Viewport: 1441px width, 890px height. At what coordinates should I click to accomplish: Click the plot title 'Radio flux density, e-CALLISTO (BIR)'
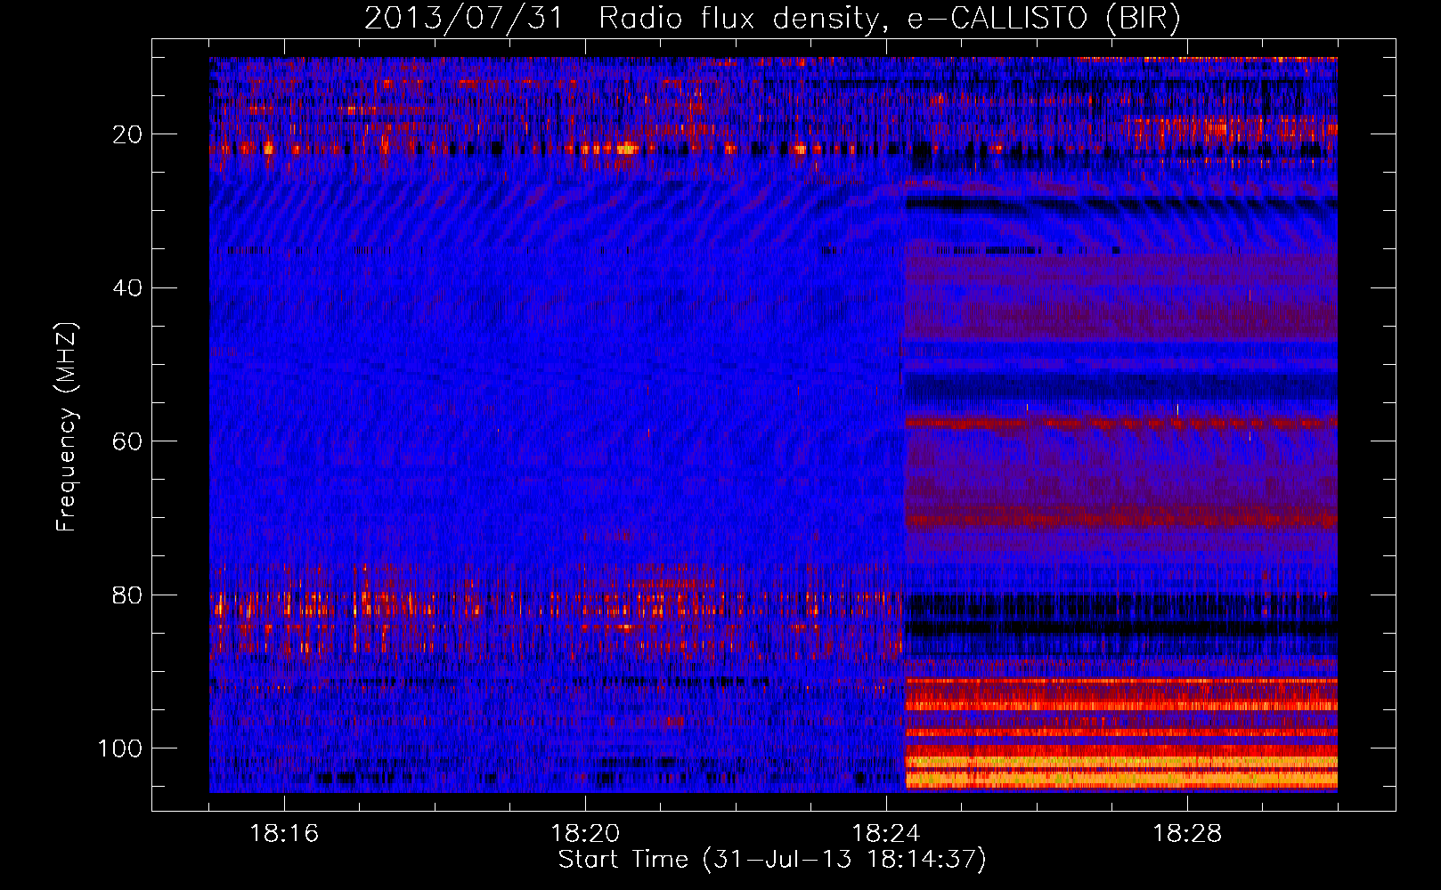pos(889,19)
